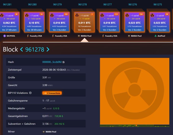Click the 2 transactions violations badge
The image size is (173, 135).
coord(52,93)
